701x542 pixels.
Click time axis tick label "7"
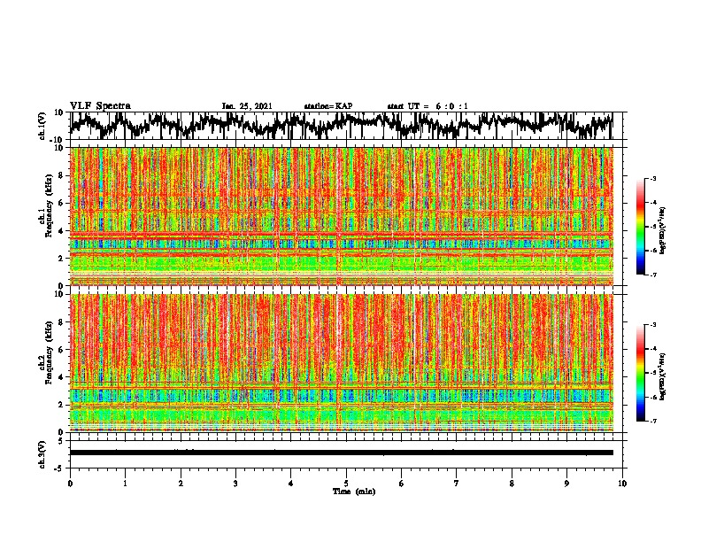tap(457, 484)
